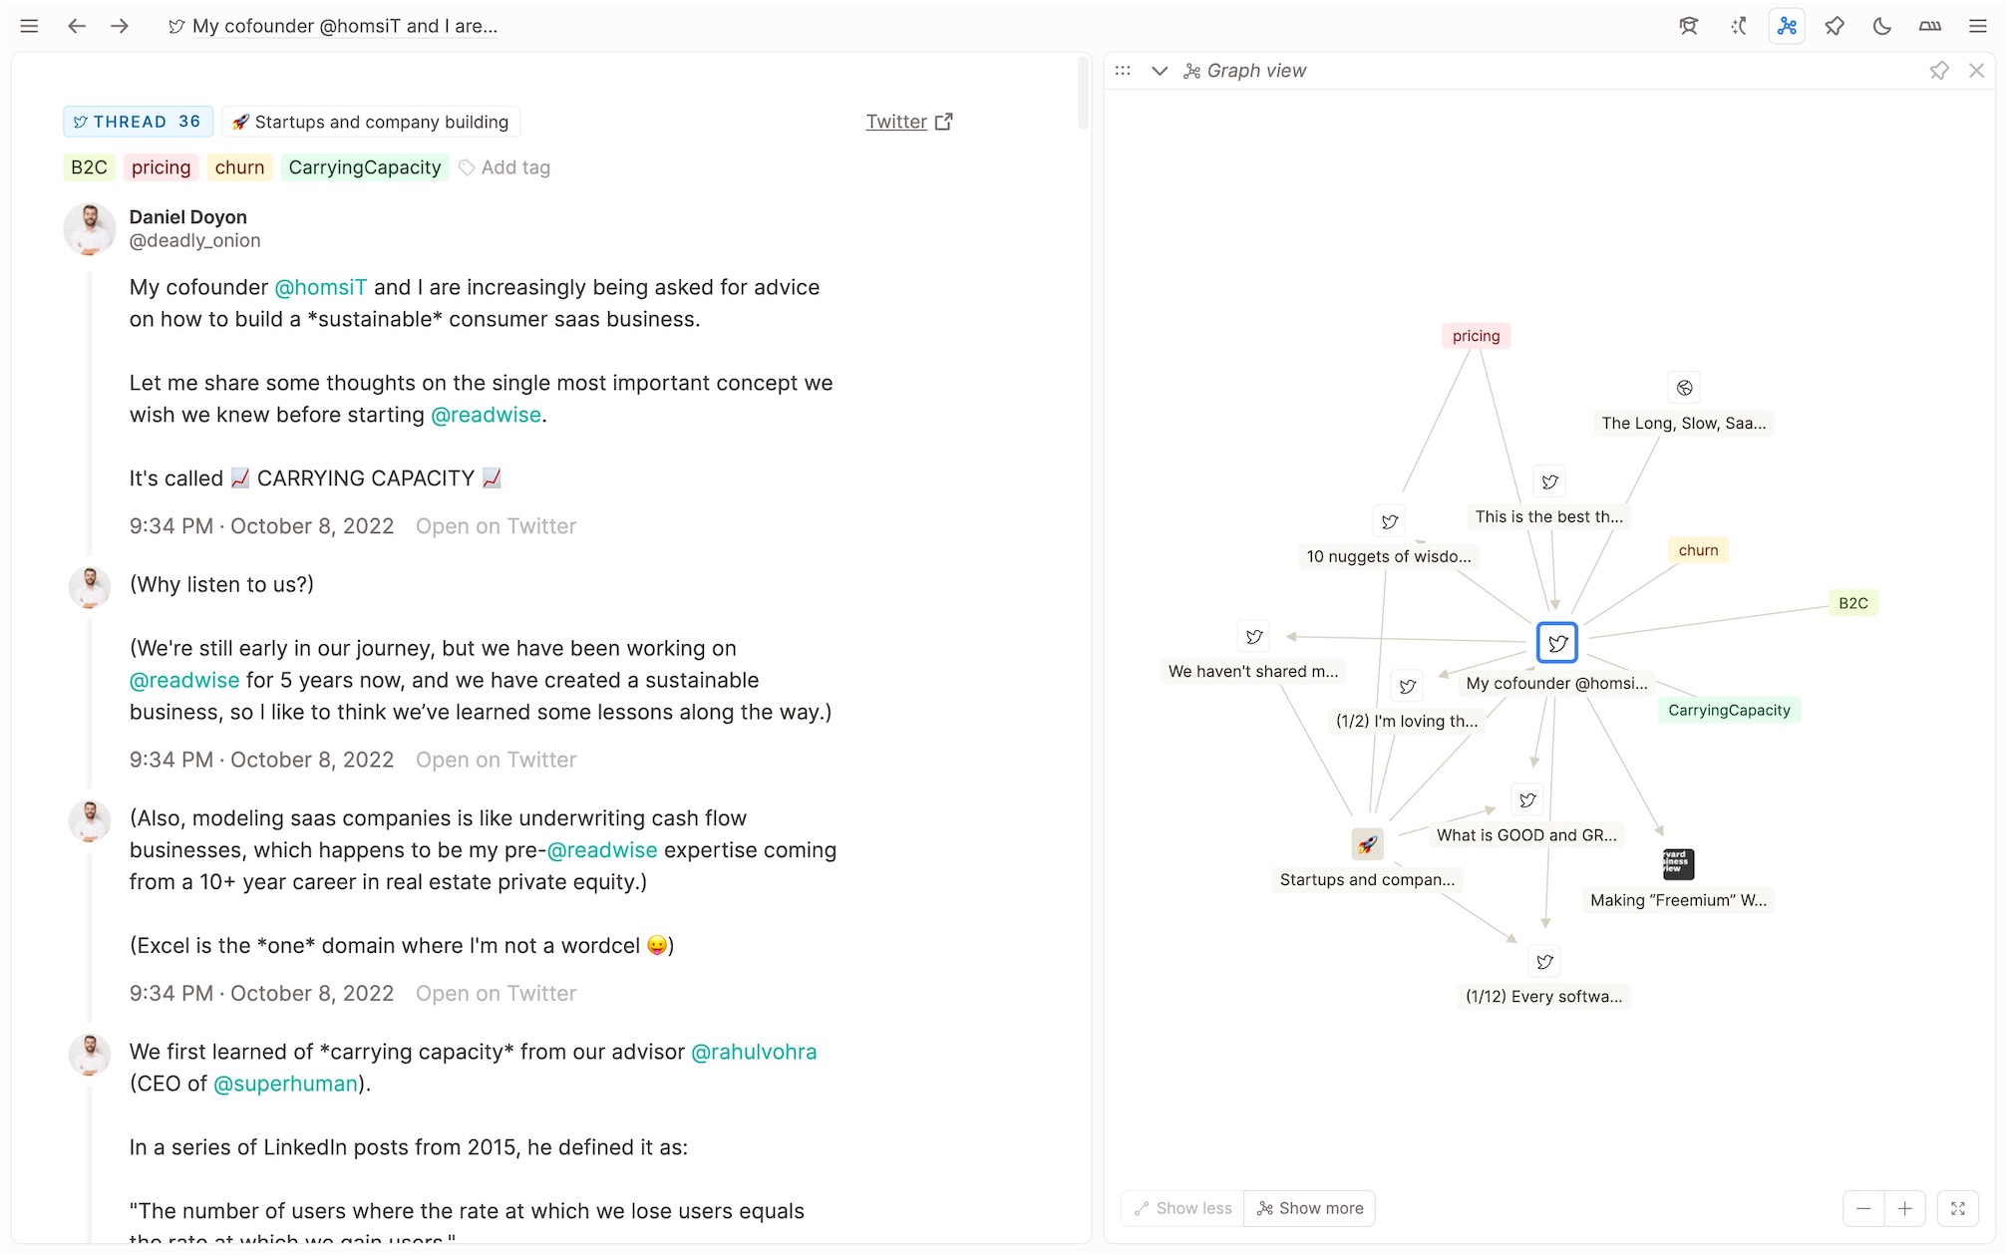Select the pricing tag
The height and width of the screenshot is (1255, 2008).
click(161, 167)
